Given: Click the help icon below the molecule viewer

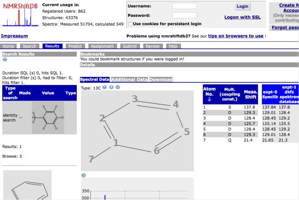Looking at the screenshot, I should pos(83,175).
